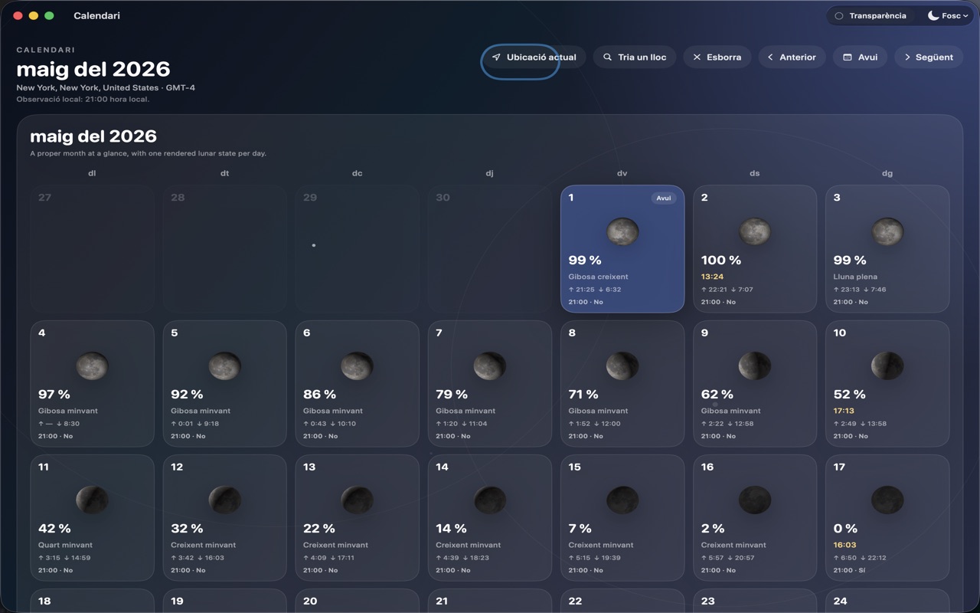Click the 97 % value on day 4
This screenshot has height=613, width=980.
point(54,394)
